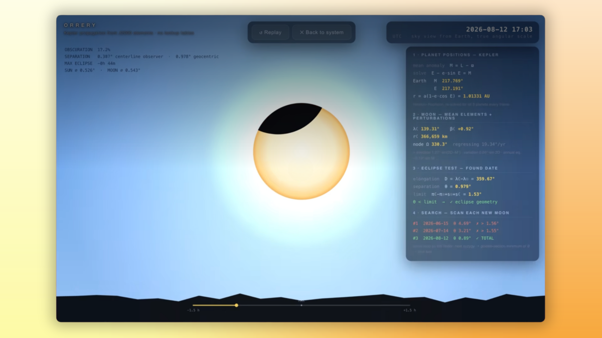Click the ORRERY title
The image size is (602, 338).
click(x=80, y=25)
